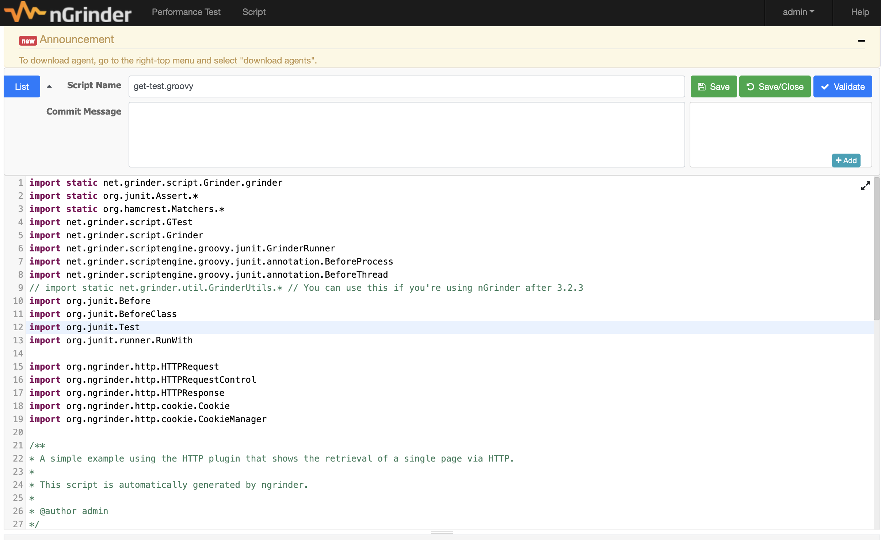Collapse script options with the caret arrow
Image resolution: width=881 pixels, height=540 pixels.
coord(49,87)
